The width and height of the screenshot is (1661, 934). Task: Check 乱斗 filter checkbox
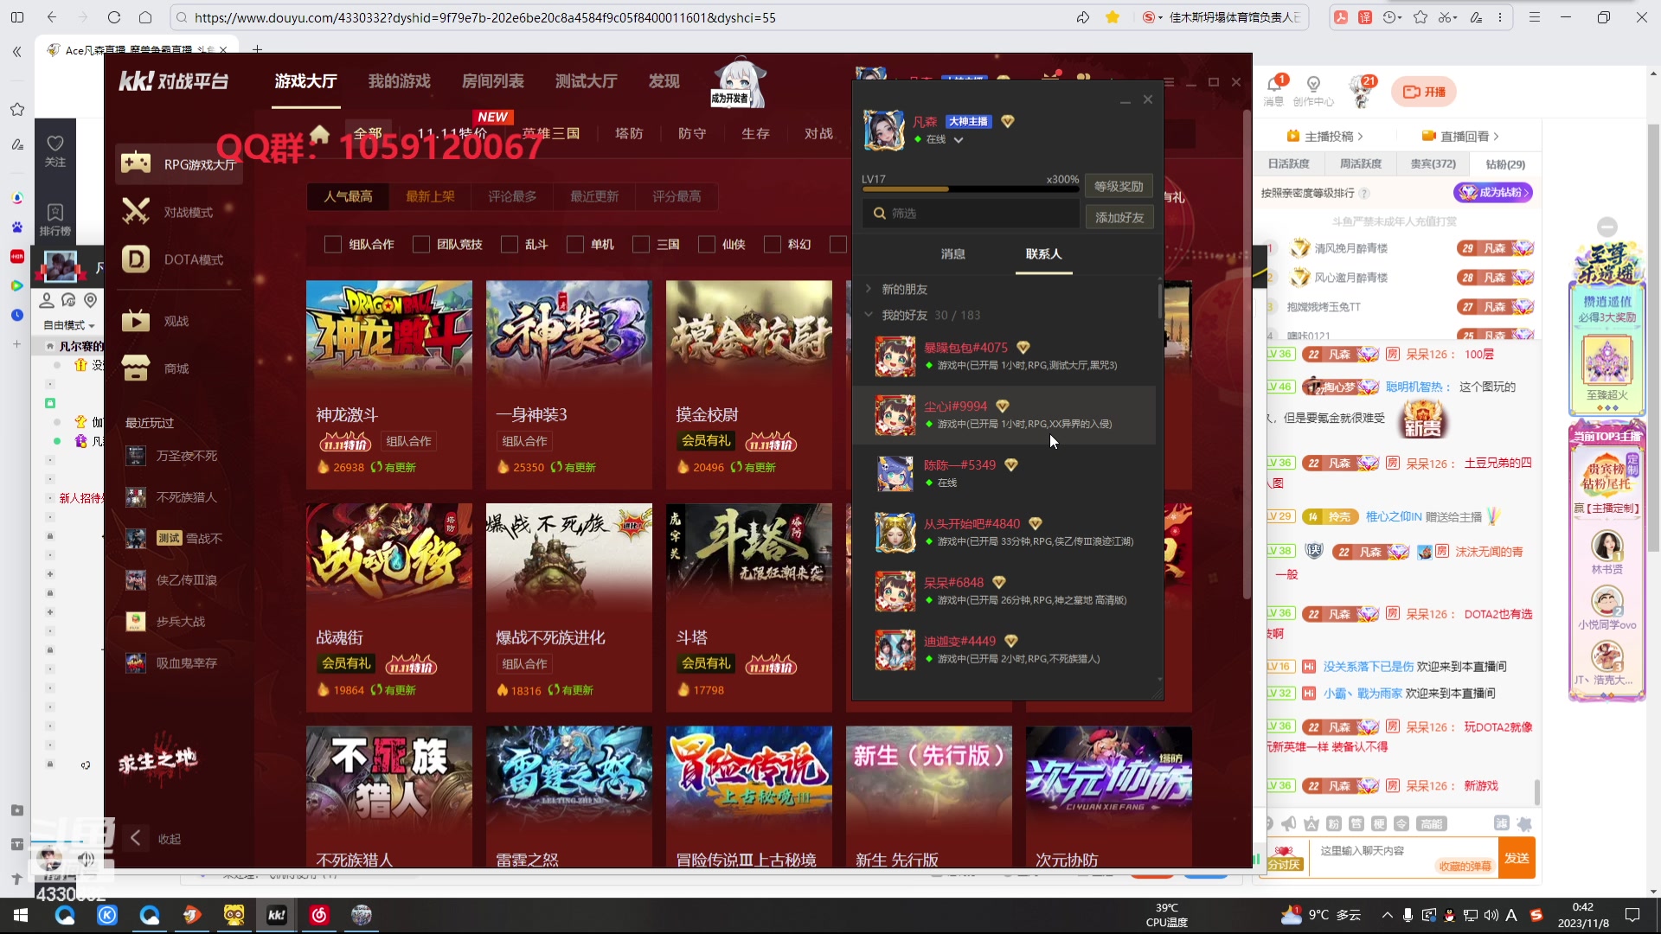[510, 245]
